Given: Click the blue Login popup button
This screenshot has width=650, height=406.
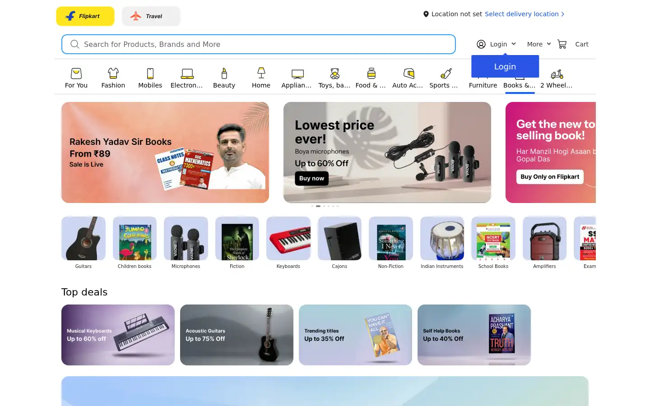Looking at the screenshot, I should pyautogui.click(x=505, y=66).
